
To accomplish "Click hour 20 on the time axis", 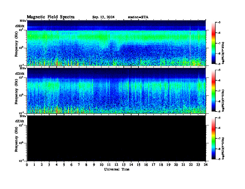I will [x=176, y=165].
